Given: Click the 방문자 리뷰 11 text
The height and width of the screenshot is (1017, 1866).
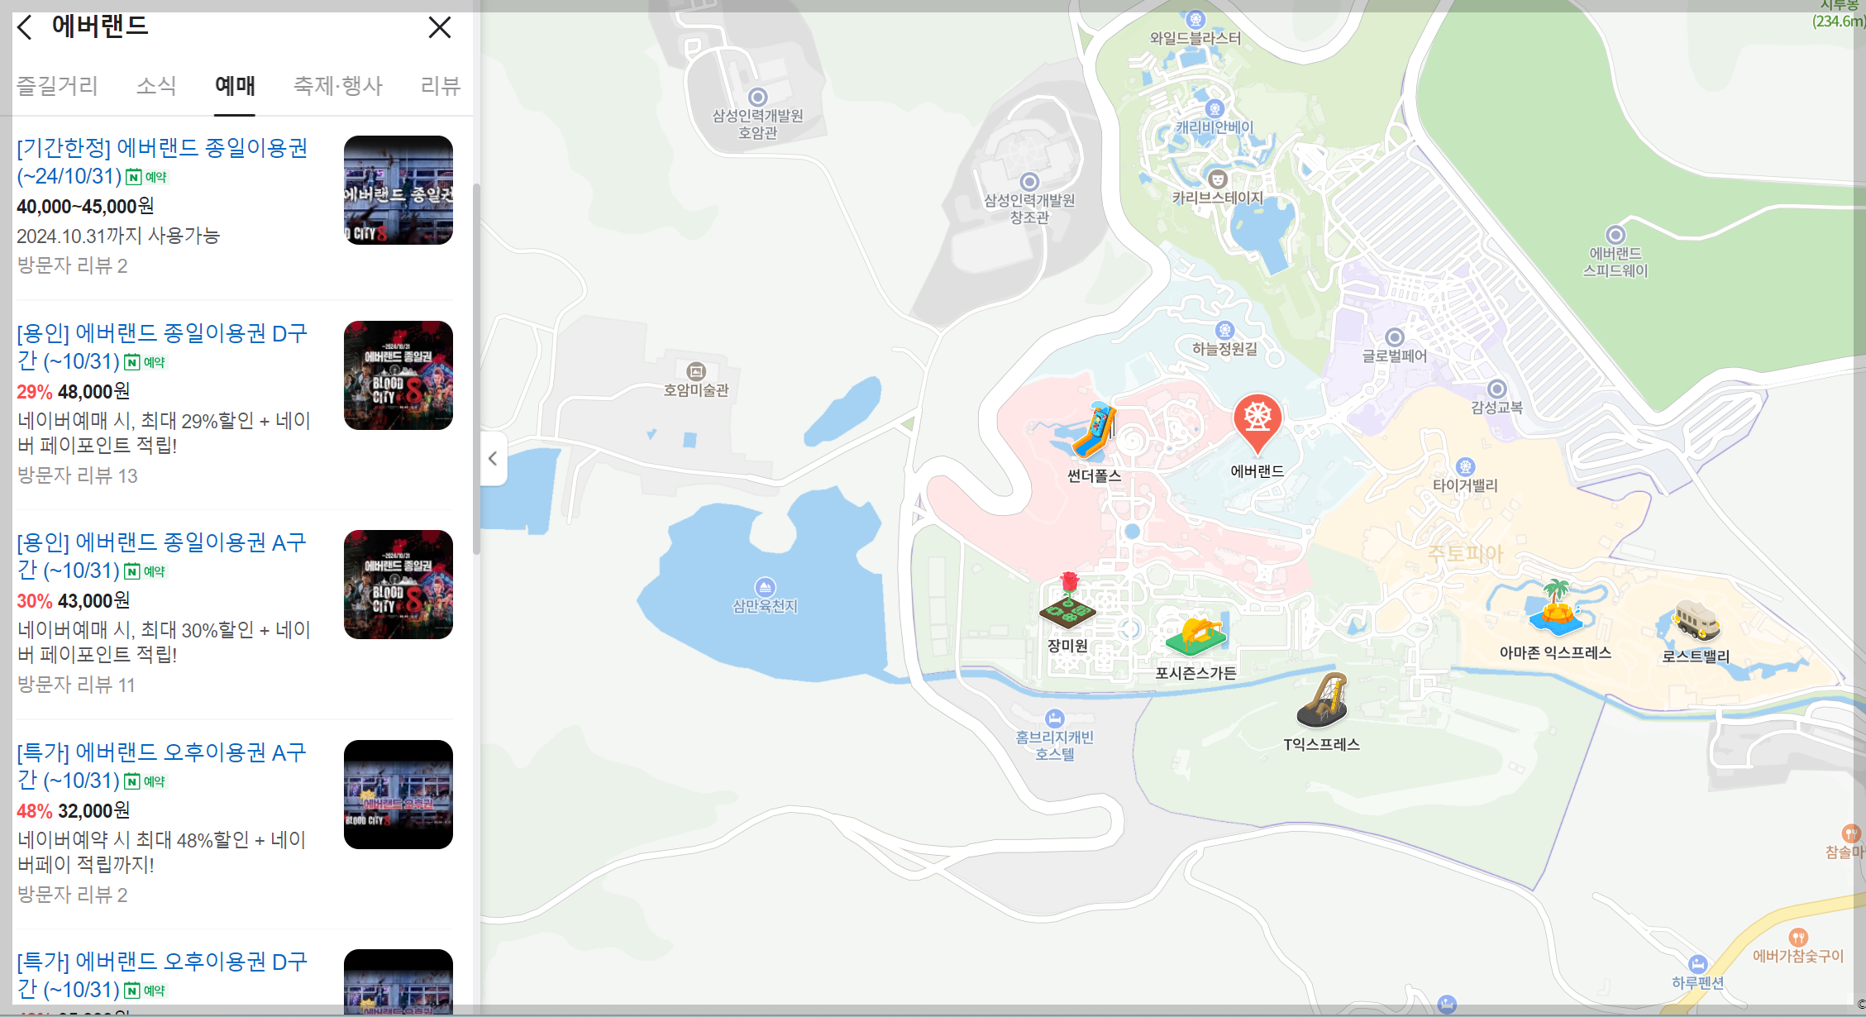Looking at the screenshot, I should coord(76,685).
